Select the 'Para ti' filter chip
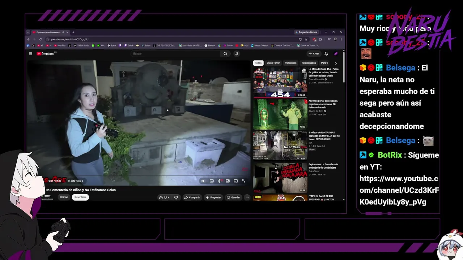The image size is (463, 260). click(324, 63)
